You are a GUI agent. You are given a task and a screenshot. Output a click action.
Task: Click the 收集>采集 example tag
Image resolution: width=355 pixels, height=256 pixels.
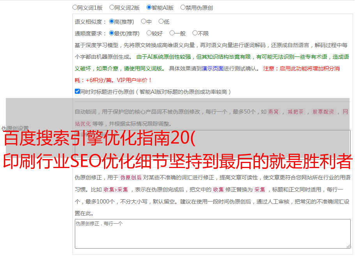point(116,189)
